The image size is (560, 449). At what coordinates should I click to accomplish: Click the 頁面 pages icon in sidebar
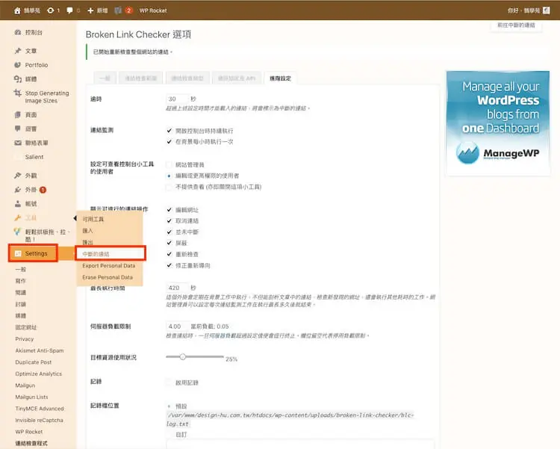[17, 115]
